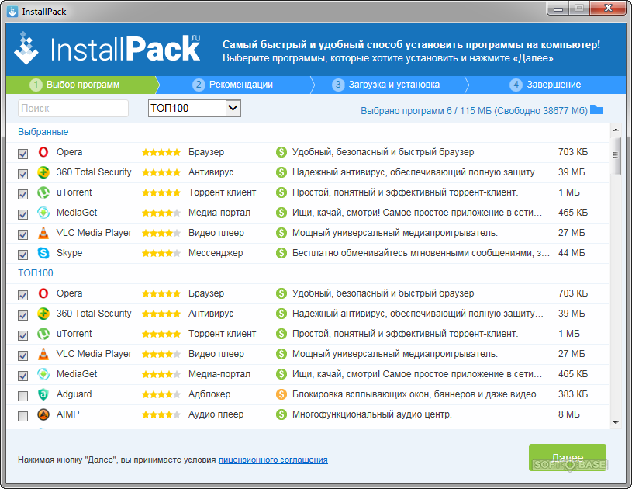Screen dimensions: 632x489
Task: Open the ТОП100 category dropdown
Action: coord(195,108)
